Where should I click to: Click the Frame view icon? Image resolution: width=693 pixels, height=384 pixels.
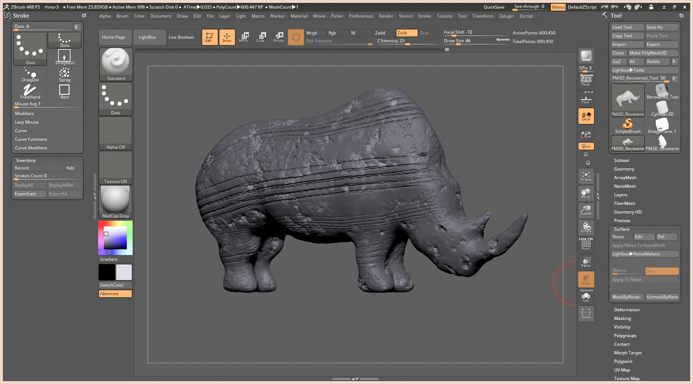point(586,176)
